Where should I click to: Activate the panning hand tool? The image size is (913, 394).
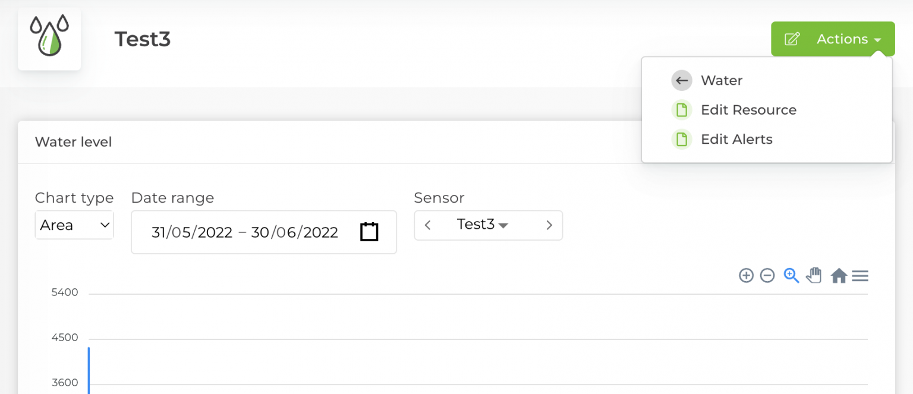[x=814, y=275]
